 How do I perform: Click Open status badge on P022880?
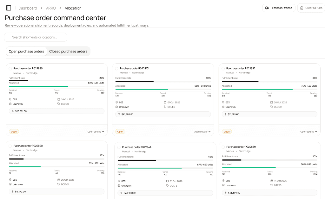(14, 132)
